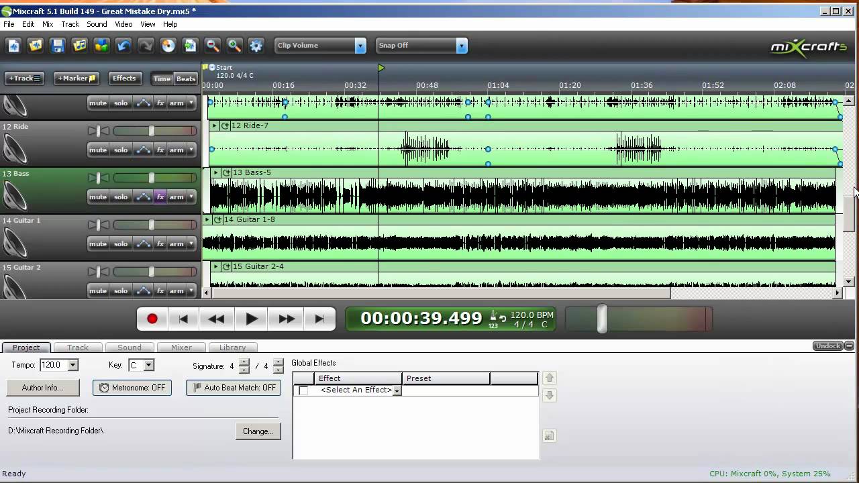Solo the 12 Ride track
The image size is (859, 483).
(x=121, y=150)
